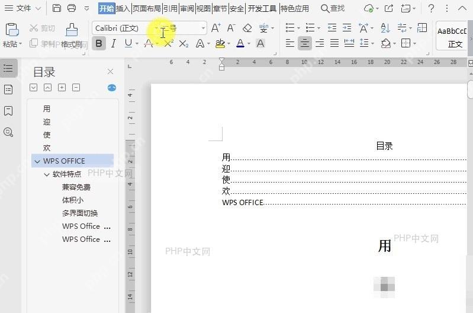The image size is (473, 313).
Task: Set justified text alignment
Action: pos(334,44)
